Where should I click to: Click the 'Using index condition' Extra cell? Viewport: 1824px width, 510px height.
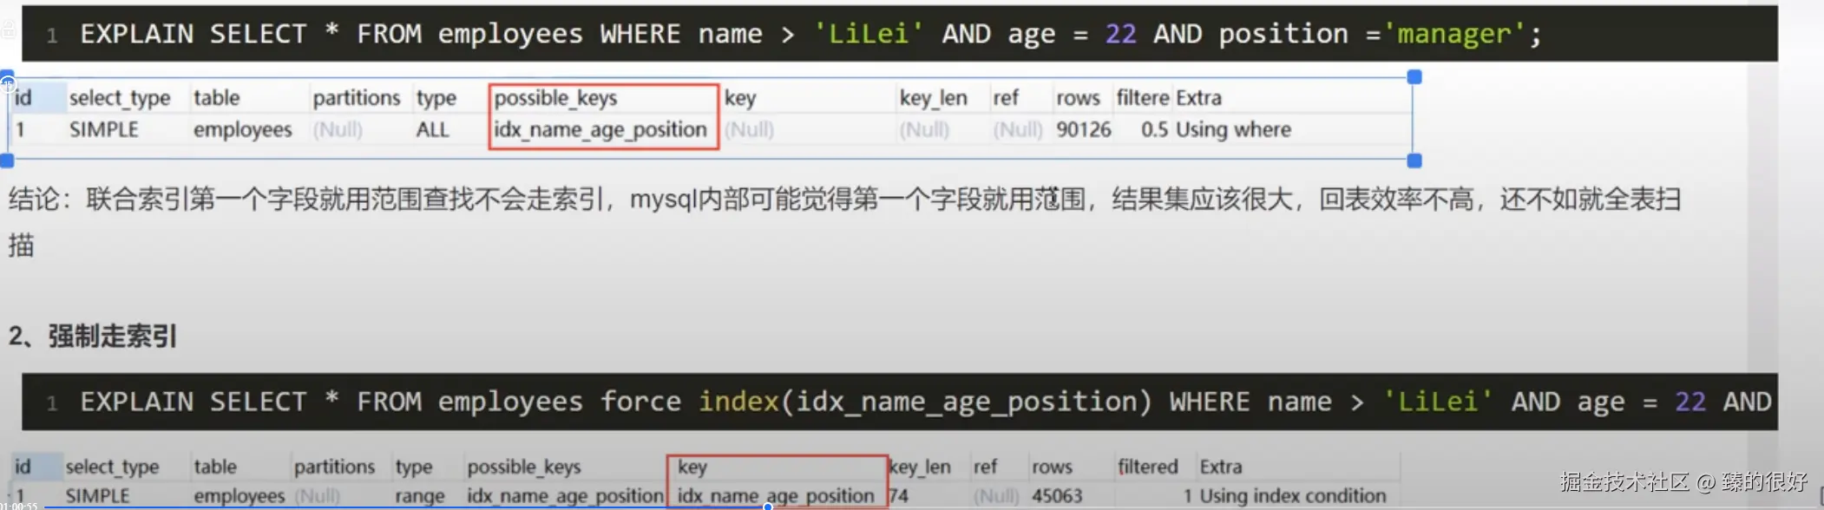[1293, 496]
